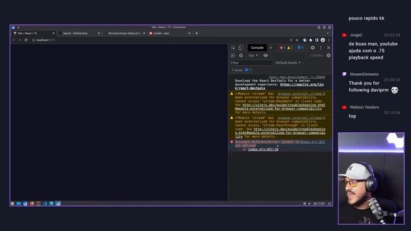Expand the second stream PassThrough warning
Viewport: 411px width, 231px height.
pyautogui.click(x=236, y=117)
